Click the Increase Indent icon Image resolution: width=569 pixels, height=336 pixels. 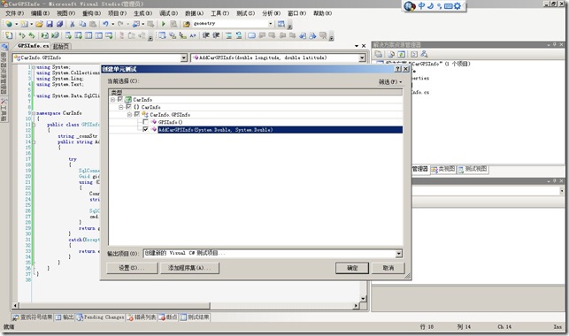pyautogui.click(x=216, y=35)
